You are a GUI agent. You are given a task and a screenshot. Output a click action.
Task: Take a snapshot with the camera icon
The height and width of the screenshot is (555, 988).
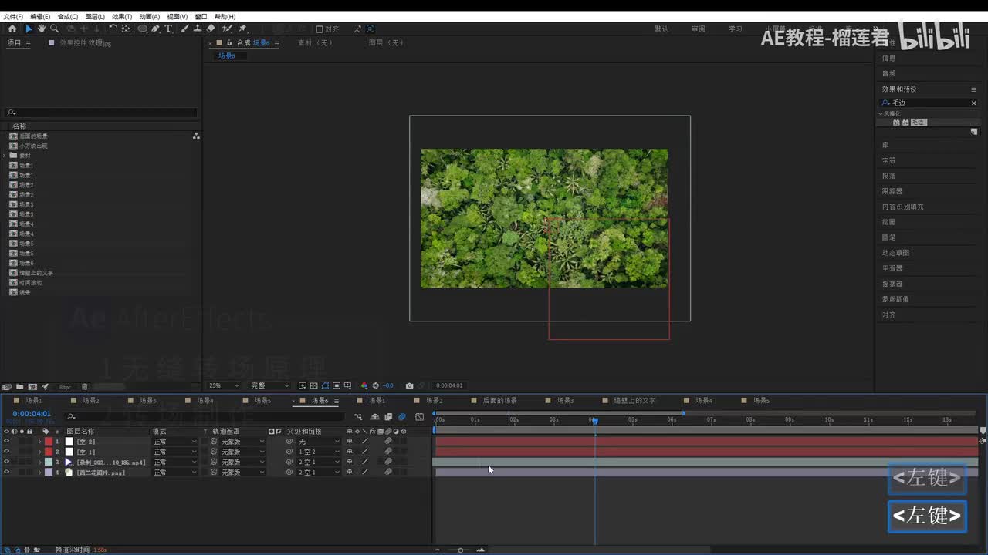click(409, 385)
